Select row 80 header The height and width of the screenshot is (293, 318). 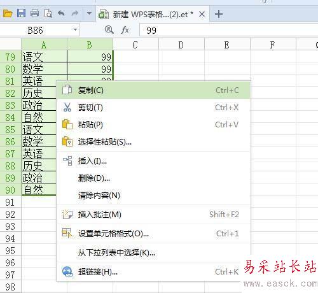pos(10,69)
